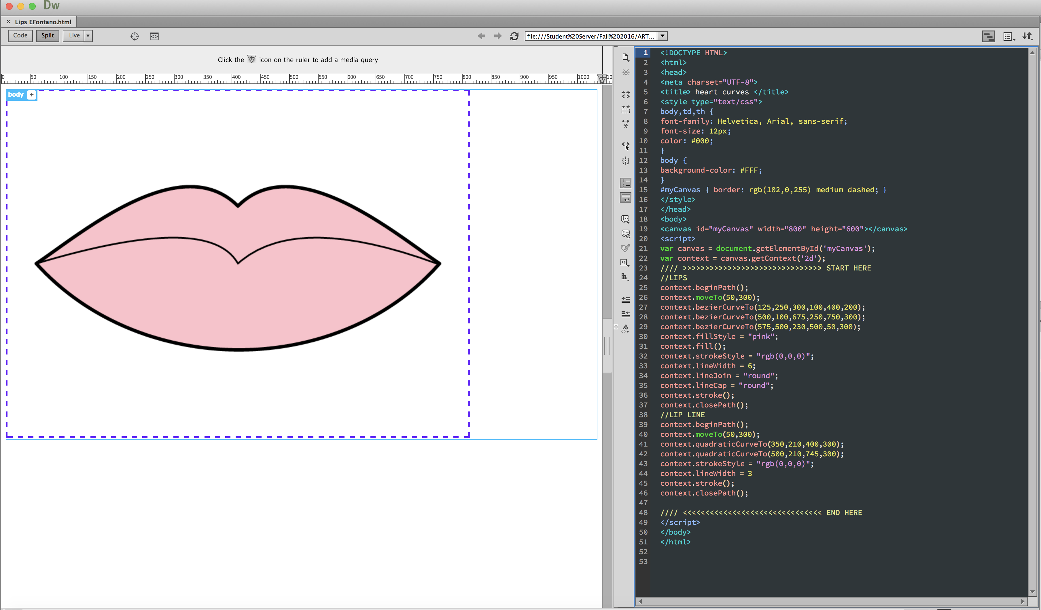1041x610 pixels.
Task: Toggle the Word Wrap button
Action: [x=625, y=198]
